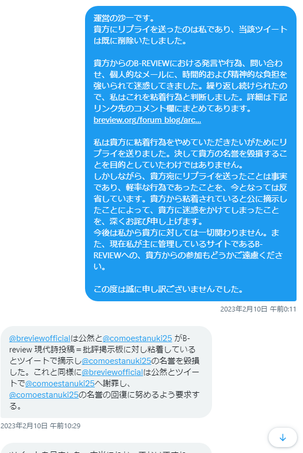Click the paragraph starting 貴方からのB-REVIEWにおける
Screen dimensions: 303x453
pos(190,86)
